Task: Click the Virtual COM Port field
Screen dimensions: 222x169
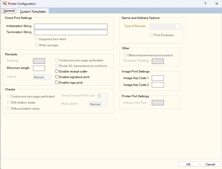Action: pos(158,103)
